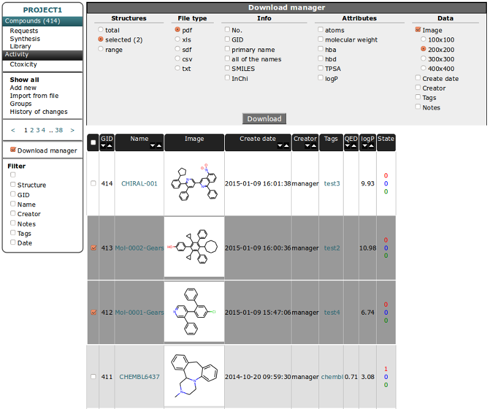
Task: Click Show all link
Action: click(x=24, y=80)
